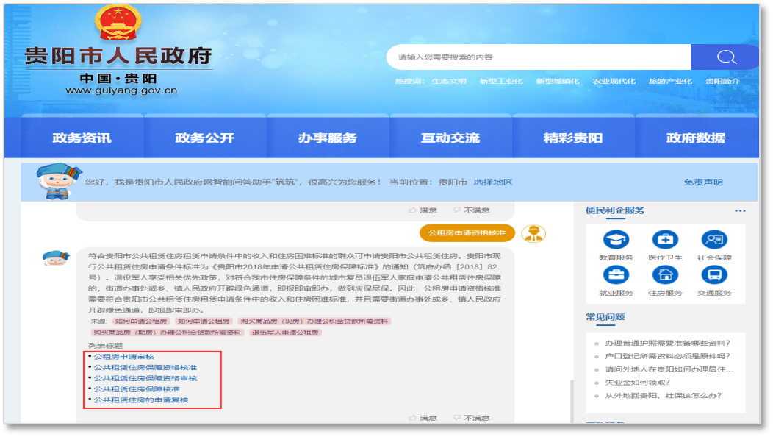Mark the lower answer as 不满意
This screenshot has height=437, width=773.
tap(471, 418)
